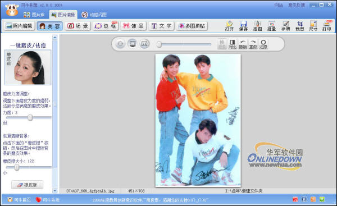Toggle actual size 1:1 view button

tap(144, 44)
